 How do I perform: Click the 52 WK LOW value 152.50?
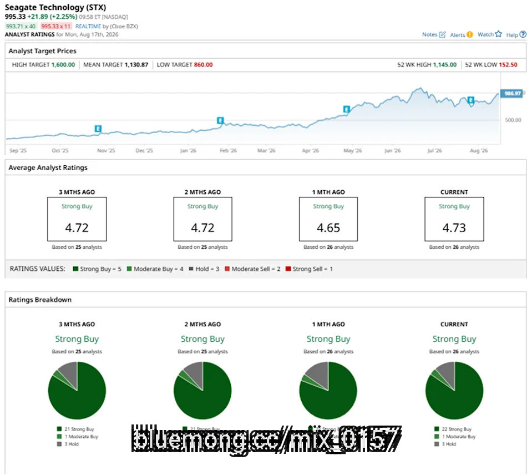pyautogui.click(x=508, y=64)
